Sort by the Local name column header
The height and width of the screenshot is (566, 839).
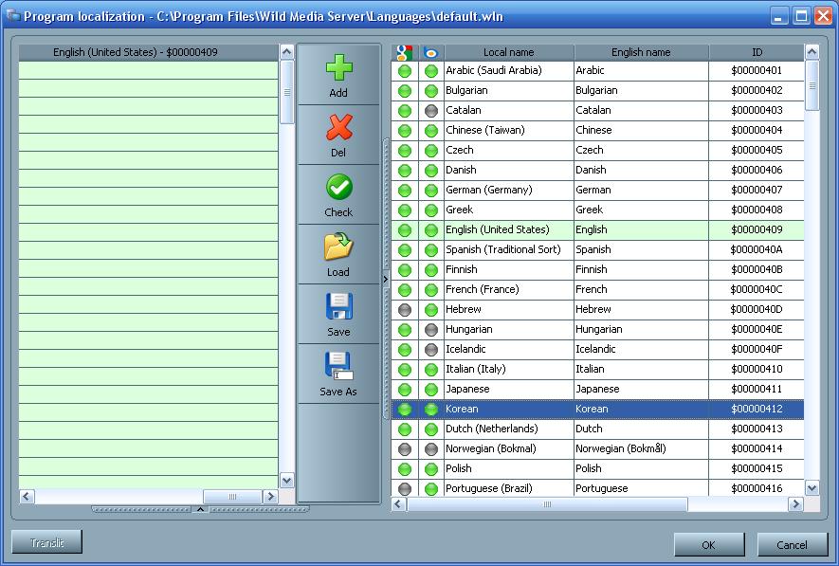508,53
